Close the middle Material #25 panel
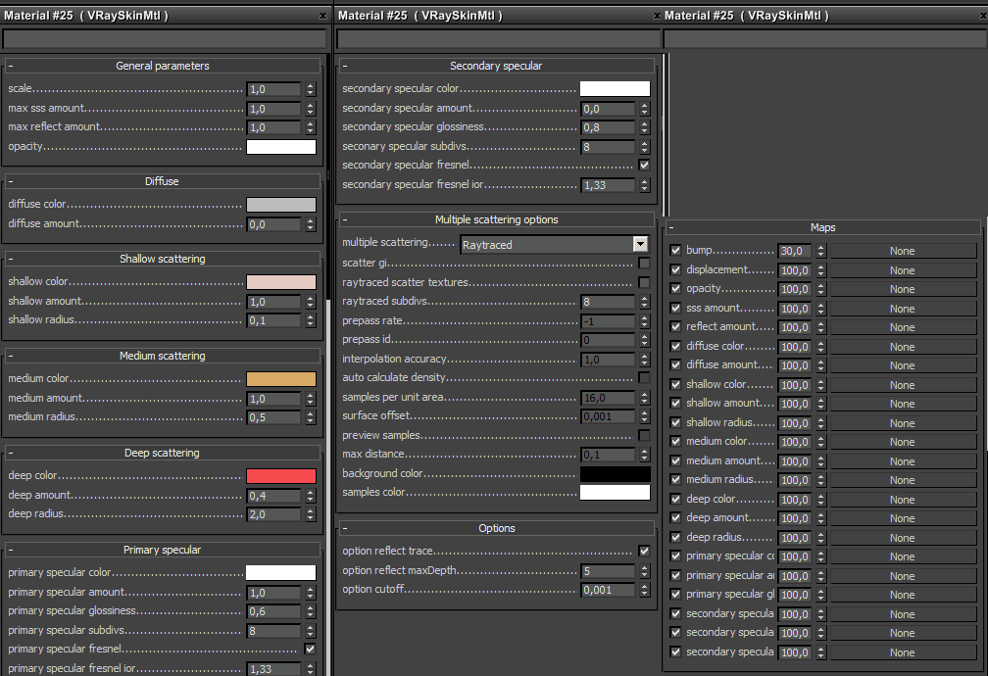Image resolution: width=988 pixels, height=676 pixels. [657, 16]
